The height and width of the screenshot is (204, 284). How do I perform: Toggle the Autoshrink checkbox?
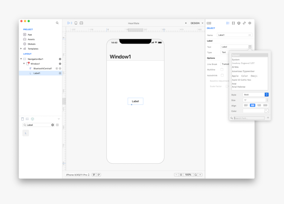pos(222,75)
